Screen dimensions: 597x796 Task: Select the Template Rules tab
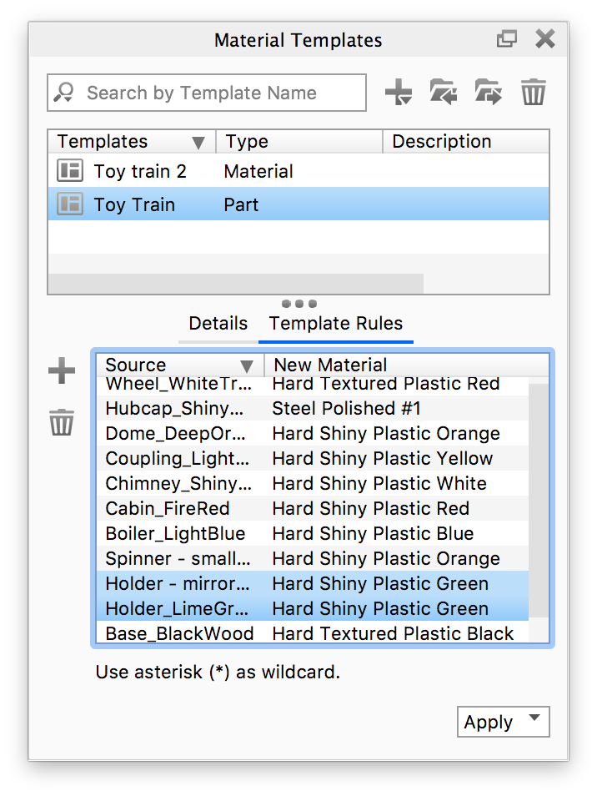tap(336, 324)
